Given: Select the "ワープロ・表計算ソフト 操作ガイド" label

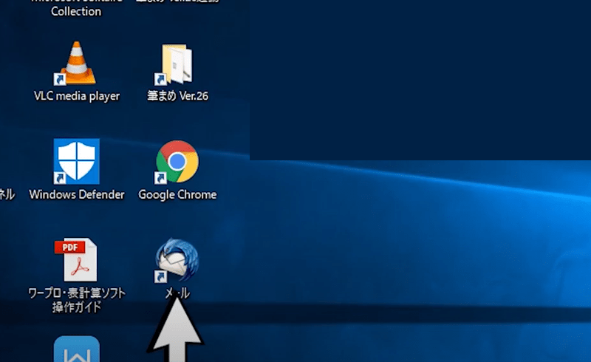Looking at the screenshot, I should [x=76, y=300].
